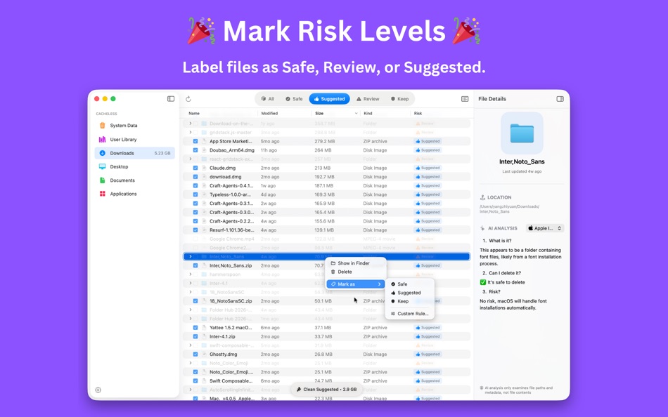Expand the gridstack.js-master folder
The width and height of the screenshot is (668, 417).
click(190, 133)
